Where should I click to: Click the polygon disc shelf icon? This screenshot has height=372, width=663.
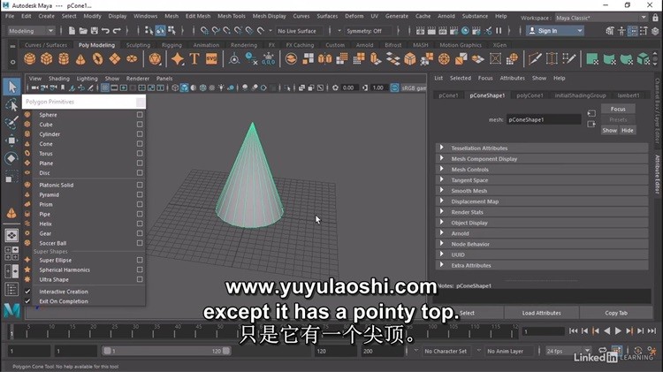(x=132, y=58)
